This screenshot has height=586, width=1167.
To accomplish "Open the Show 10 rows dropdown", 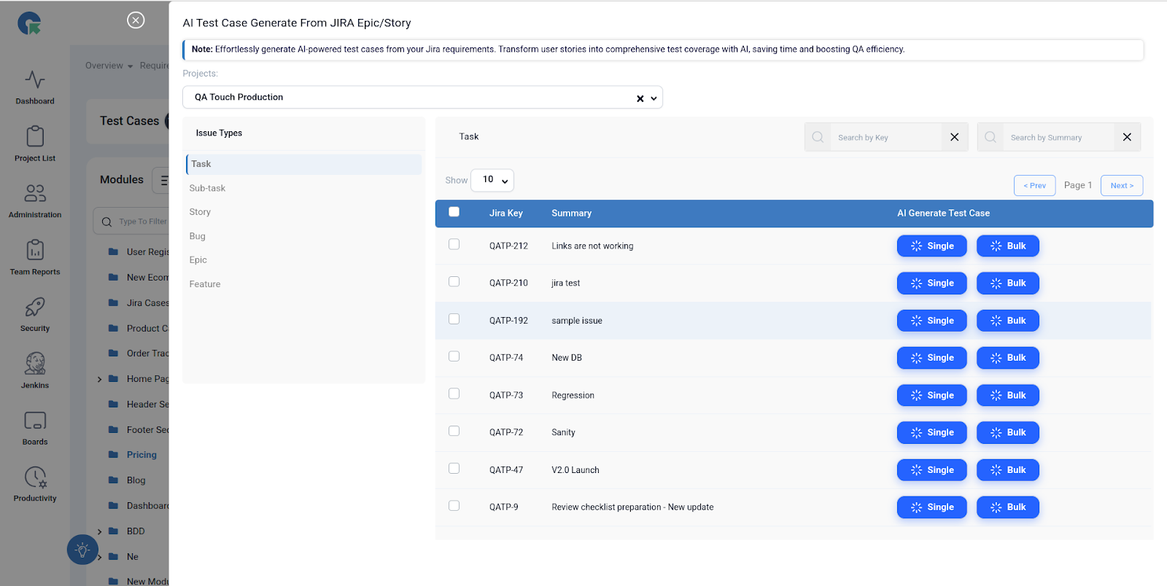I will click(492, 180).
